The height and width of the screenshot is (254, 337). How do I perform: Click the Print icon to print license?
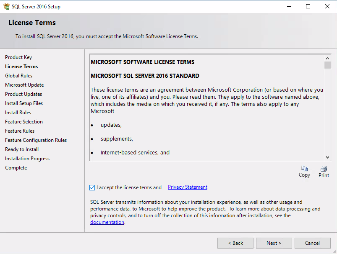tap(323, 169)
